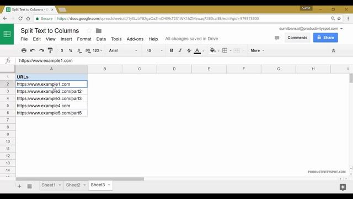Screen dimensions: 353x199
Task: Open the comment history icon
Action: (x=277, y=38)
